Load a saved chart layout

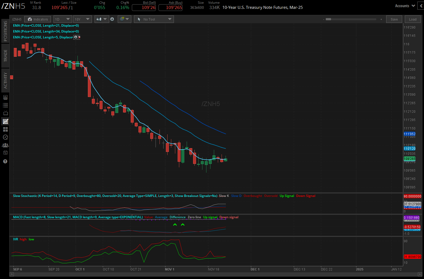[x=413, y=19]
